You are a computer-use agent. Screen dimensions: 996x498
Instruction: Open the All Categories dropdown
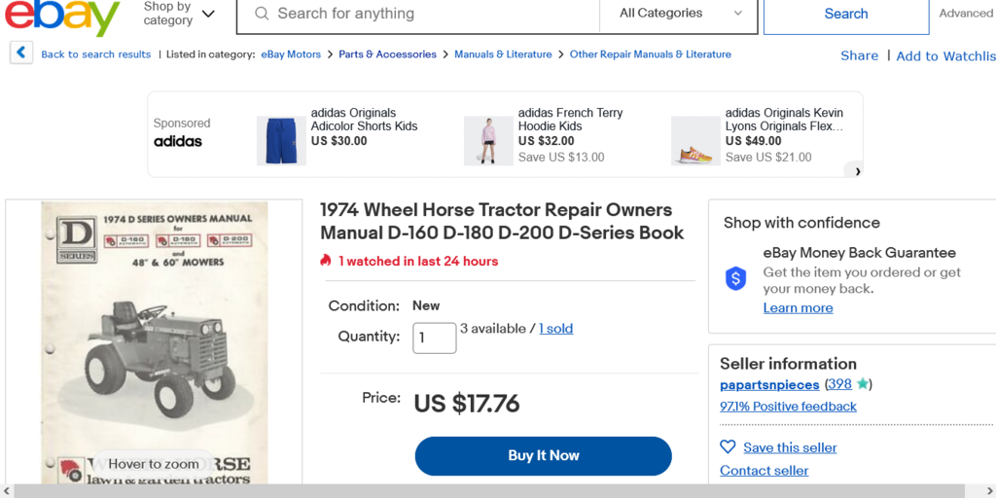point(681,14)
